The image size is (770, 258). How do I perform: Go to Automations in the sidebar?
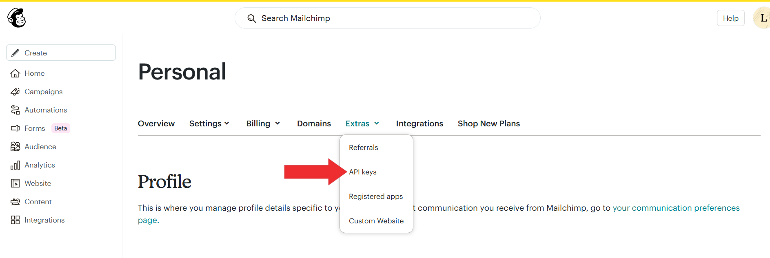(46, 110)
